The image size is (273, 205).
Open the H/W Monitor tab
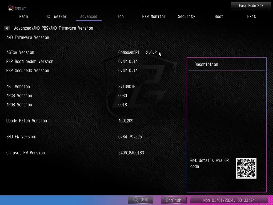coord(154,17)
